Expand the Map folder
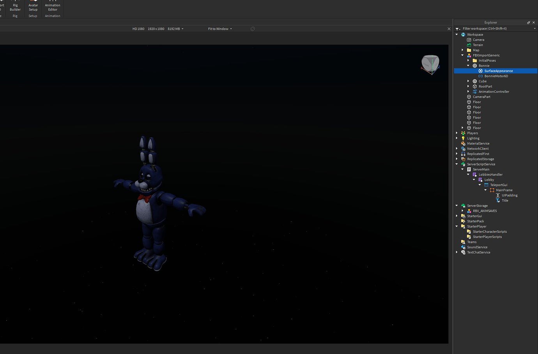 (x=462, y=50)
